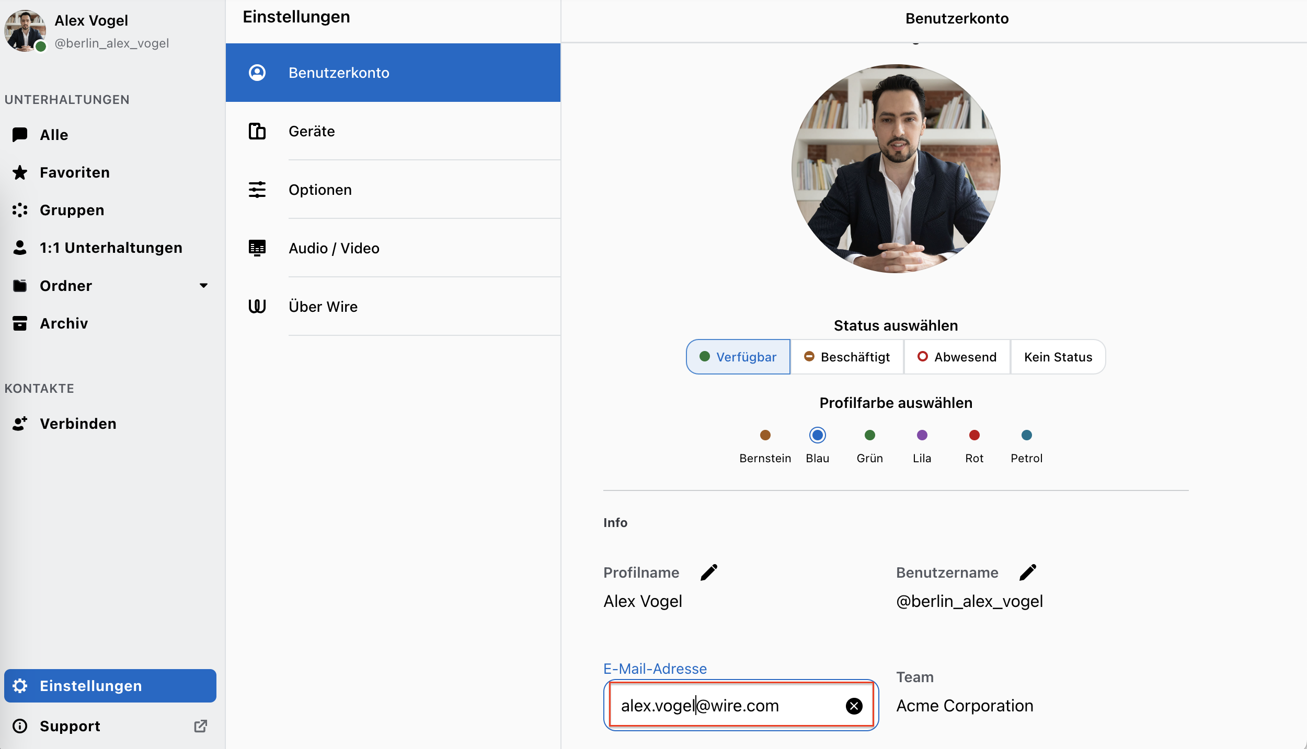Click the Support external link icon
This screenshot has width=1307, height=749.
[x=201, y=726]
